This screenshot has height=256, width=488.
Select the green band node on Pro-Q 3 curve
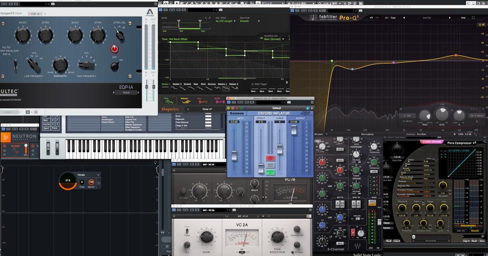click(x=332, y=61)
